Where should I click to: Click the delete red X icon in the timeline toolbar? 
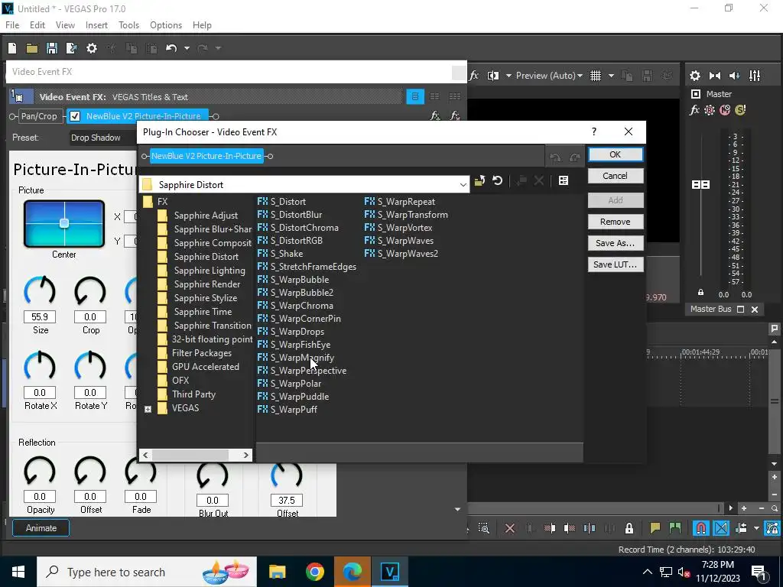(510, 528)
